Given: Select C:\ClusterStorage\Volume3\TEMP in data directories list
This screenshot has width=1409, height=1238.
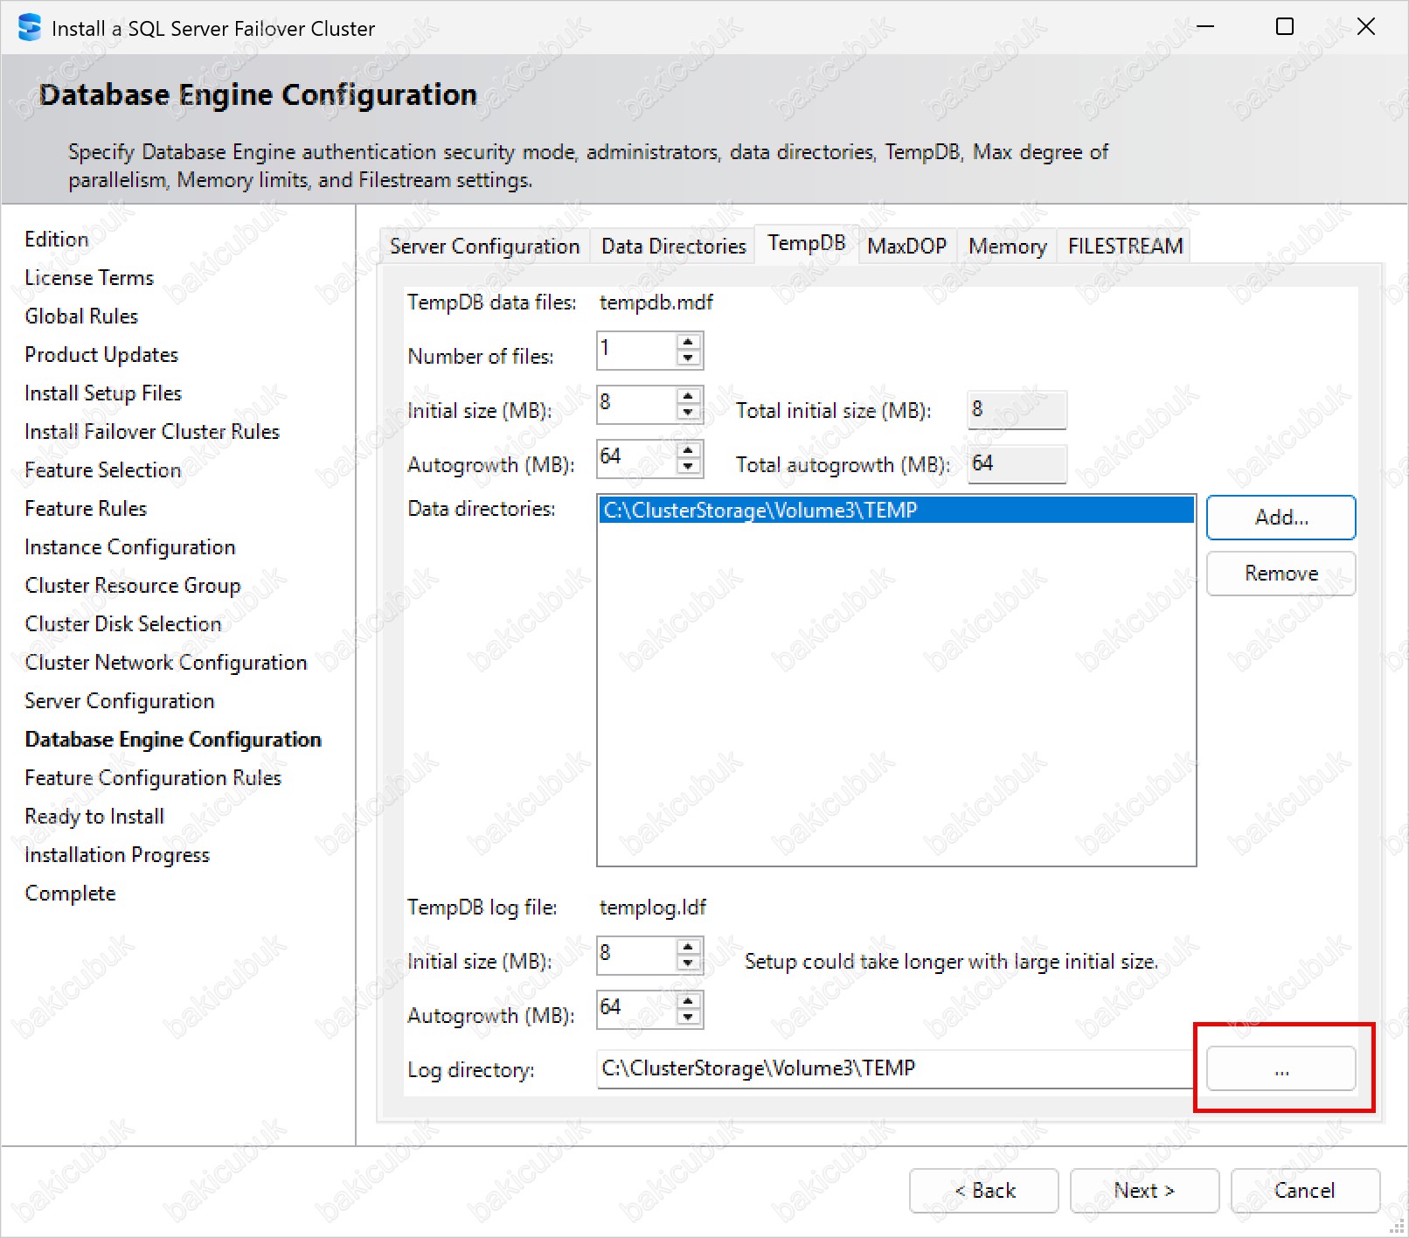Looking at the screenshot, I should tap(895, 511).
